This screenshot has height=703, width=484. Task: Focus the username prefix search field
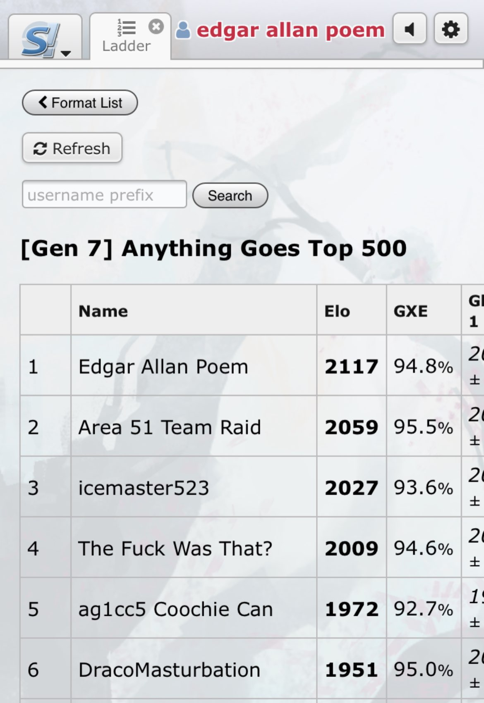click(x=104, y=194)
